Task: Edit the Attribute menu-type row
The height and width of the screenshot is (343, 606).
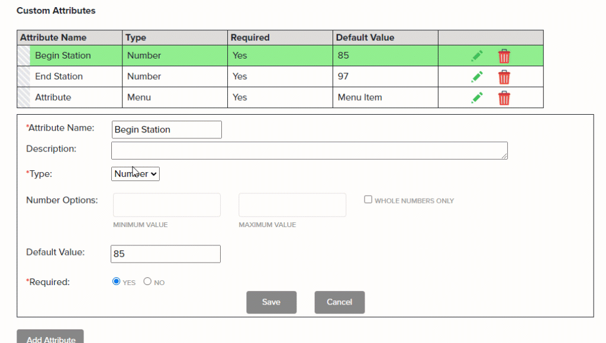Action: pyautogui.click(x=477, y=97)
